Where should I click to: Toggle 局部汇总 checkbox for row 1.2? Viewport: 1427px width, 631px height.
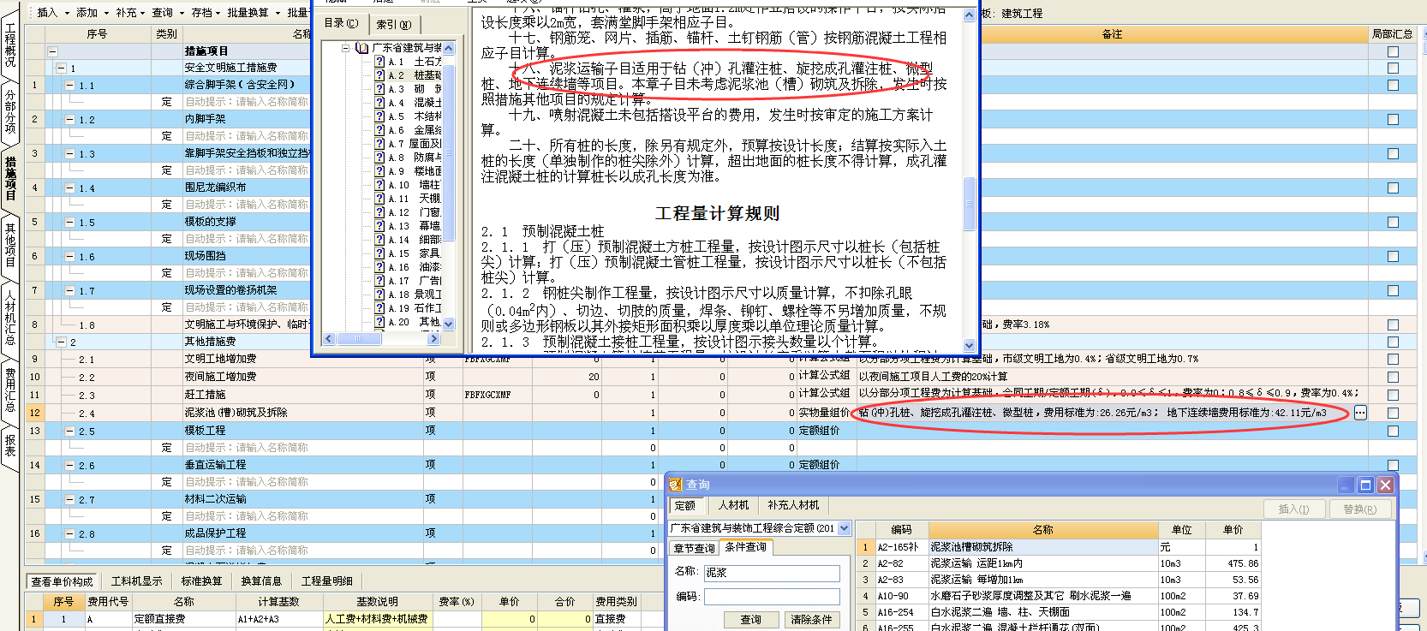tap(1393, 120)
